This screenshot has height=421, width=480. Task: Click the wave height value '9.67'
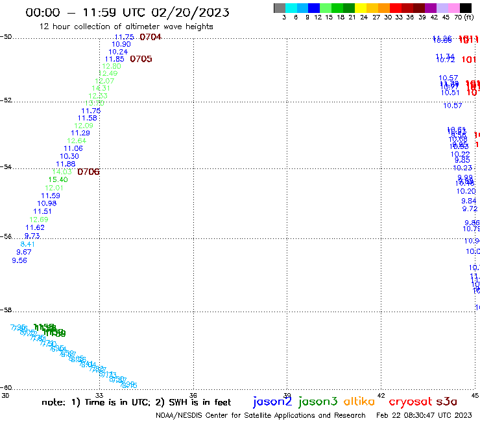click(x=24, y=252)
